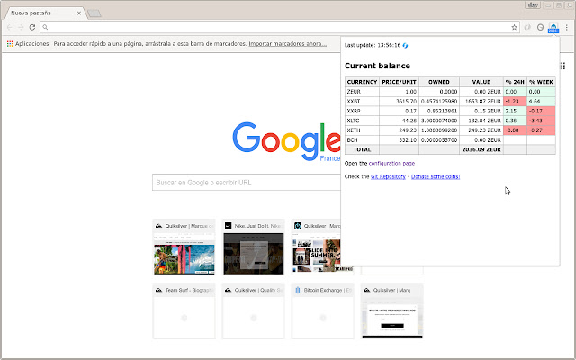Click the faded extension icon beside the star
576x360 pixels.
[x=527, y=27]
